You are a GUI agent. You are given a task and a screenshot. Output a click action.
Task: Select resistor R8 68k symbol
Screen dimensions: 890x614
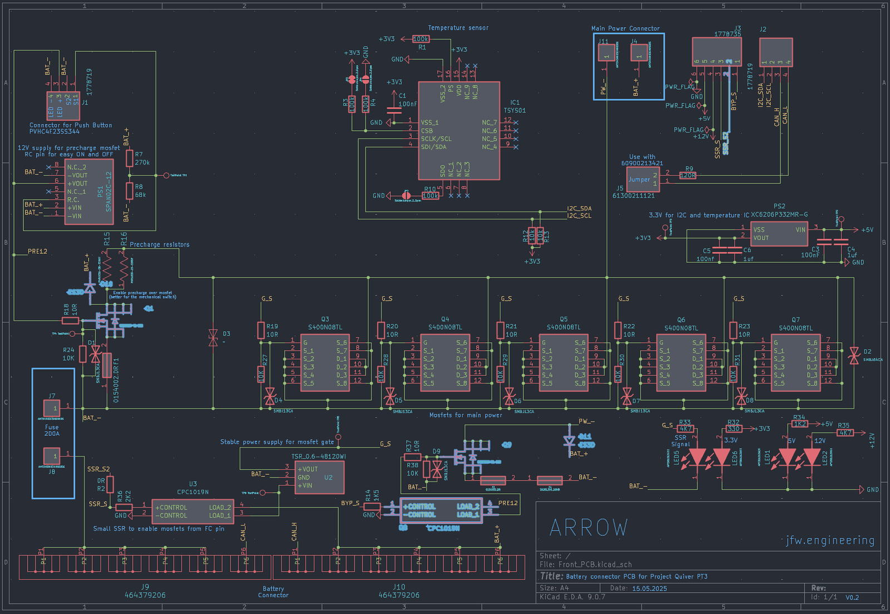tap(130, 191)
